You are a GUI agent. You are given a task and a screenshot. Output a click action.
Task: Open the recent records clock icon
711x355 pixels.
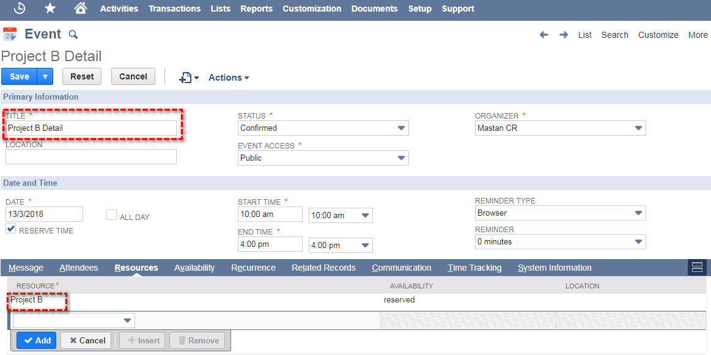click(x=17, y=9)
